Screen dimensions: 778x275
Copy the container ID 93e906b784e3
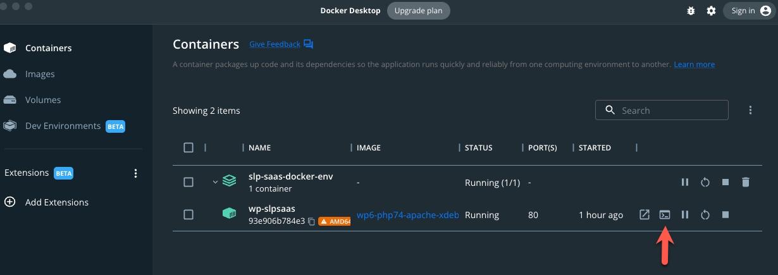point(311,222)
